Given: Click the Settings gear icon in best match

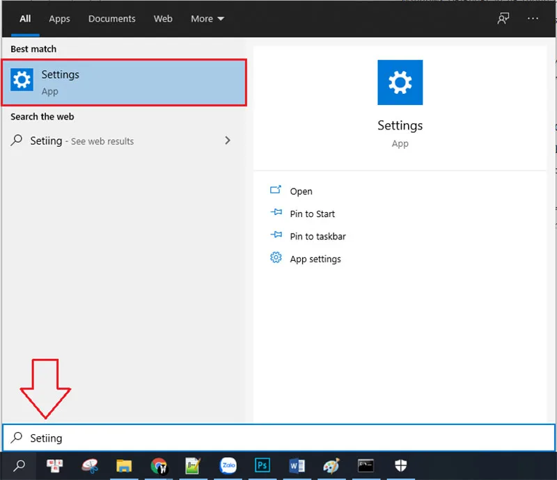Looking at the screenshot, I should (x=22, y=80).
